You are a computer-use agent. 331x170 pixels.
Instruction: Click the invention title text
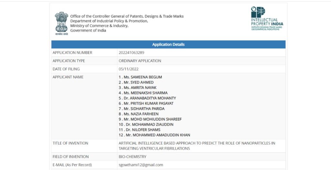click(197, 146)
